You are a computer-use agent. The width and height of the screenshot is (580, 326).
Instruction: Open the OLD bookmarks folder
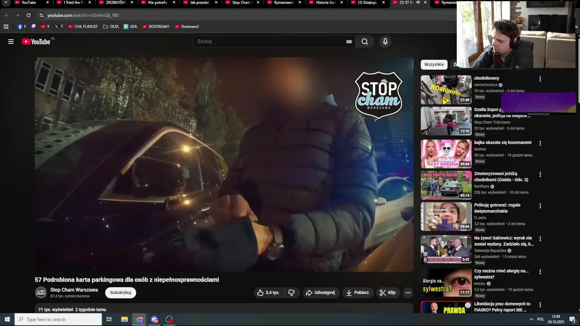(x=111, y=27)
